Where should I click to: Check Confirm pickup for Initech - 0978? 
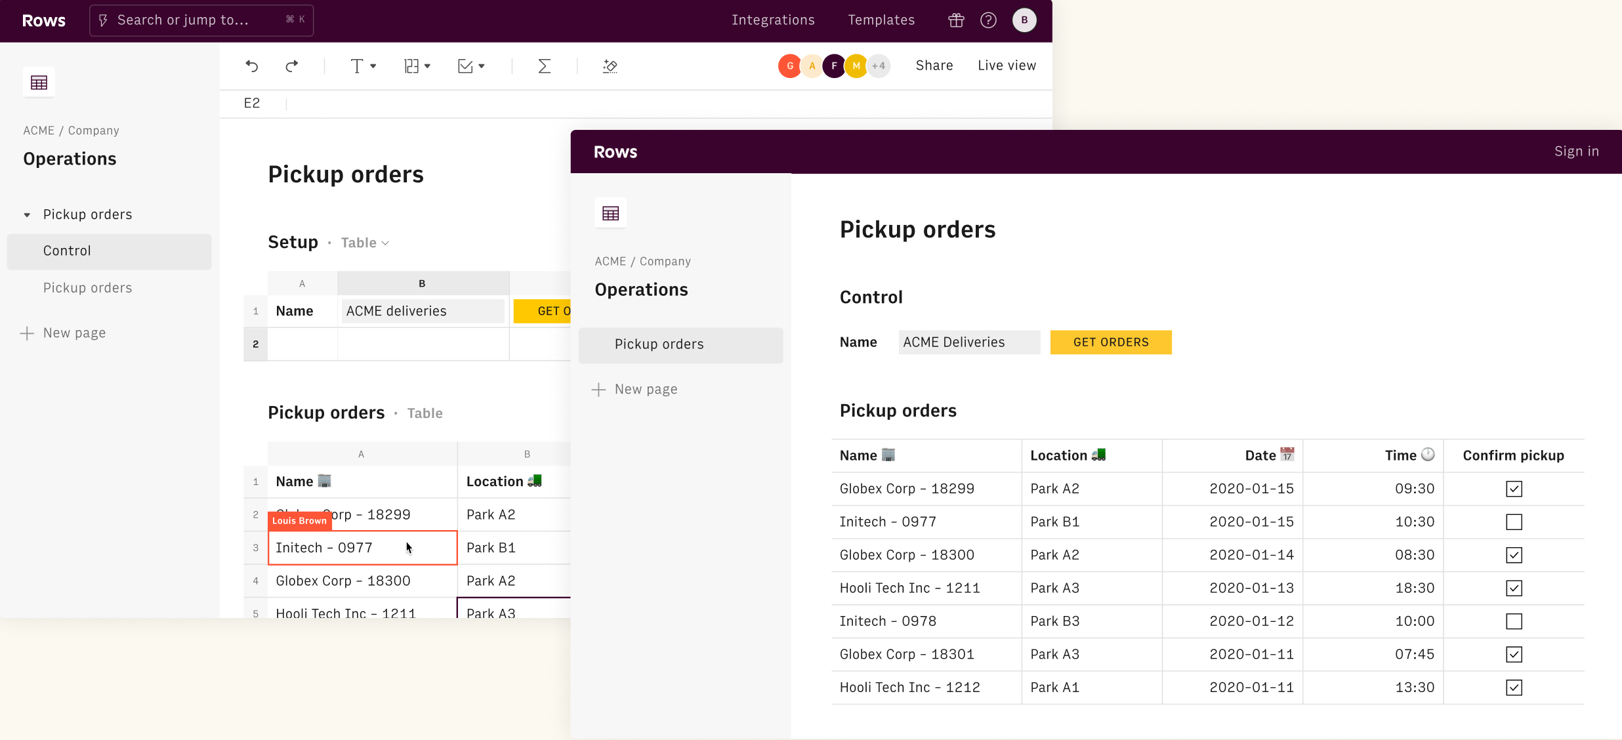pyautogui.click(x=1514, y=621)
